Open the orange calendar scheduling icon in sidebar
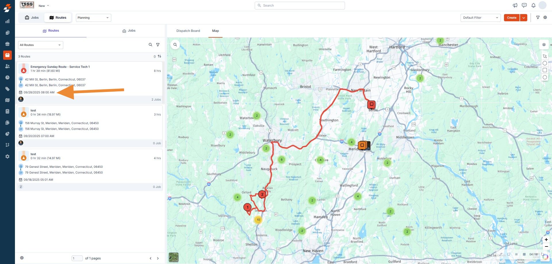The image size is (552, 264). (7, 55)
